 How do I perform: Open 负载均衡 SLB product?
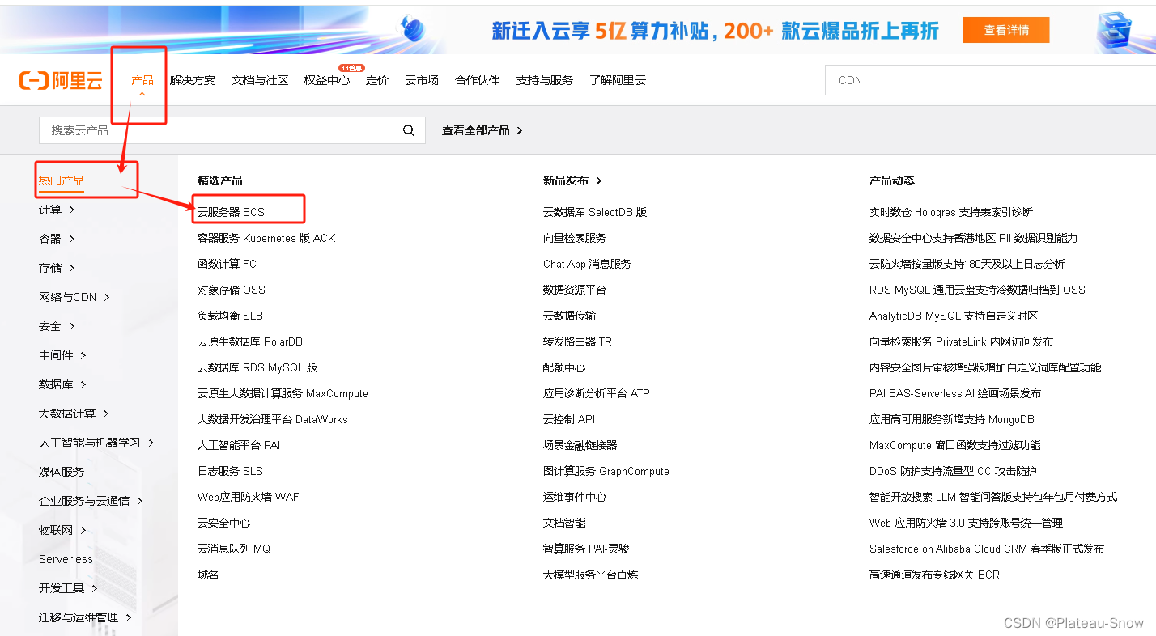point(230,316)
